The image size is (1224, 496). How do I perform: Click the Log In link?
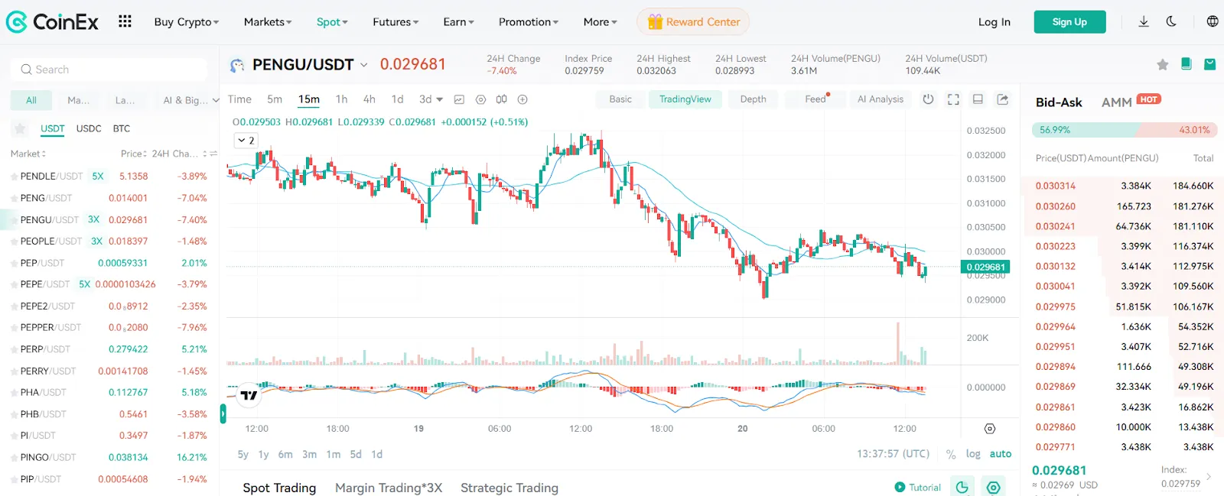click(x=994, y=22)
